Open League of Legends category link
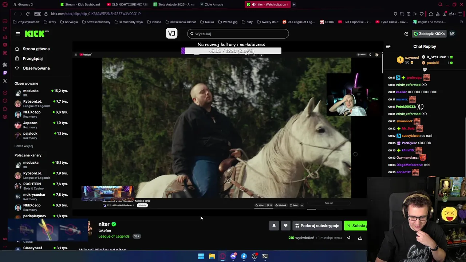Viewport: 466px width, 262px height. click(x=114, y=236)
